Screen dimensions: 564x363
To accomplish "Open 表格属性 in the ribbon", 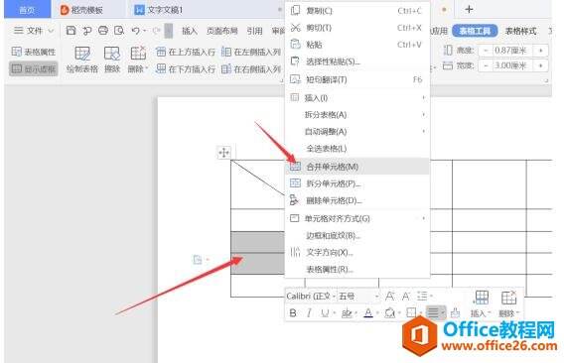I will pos(34,52).
